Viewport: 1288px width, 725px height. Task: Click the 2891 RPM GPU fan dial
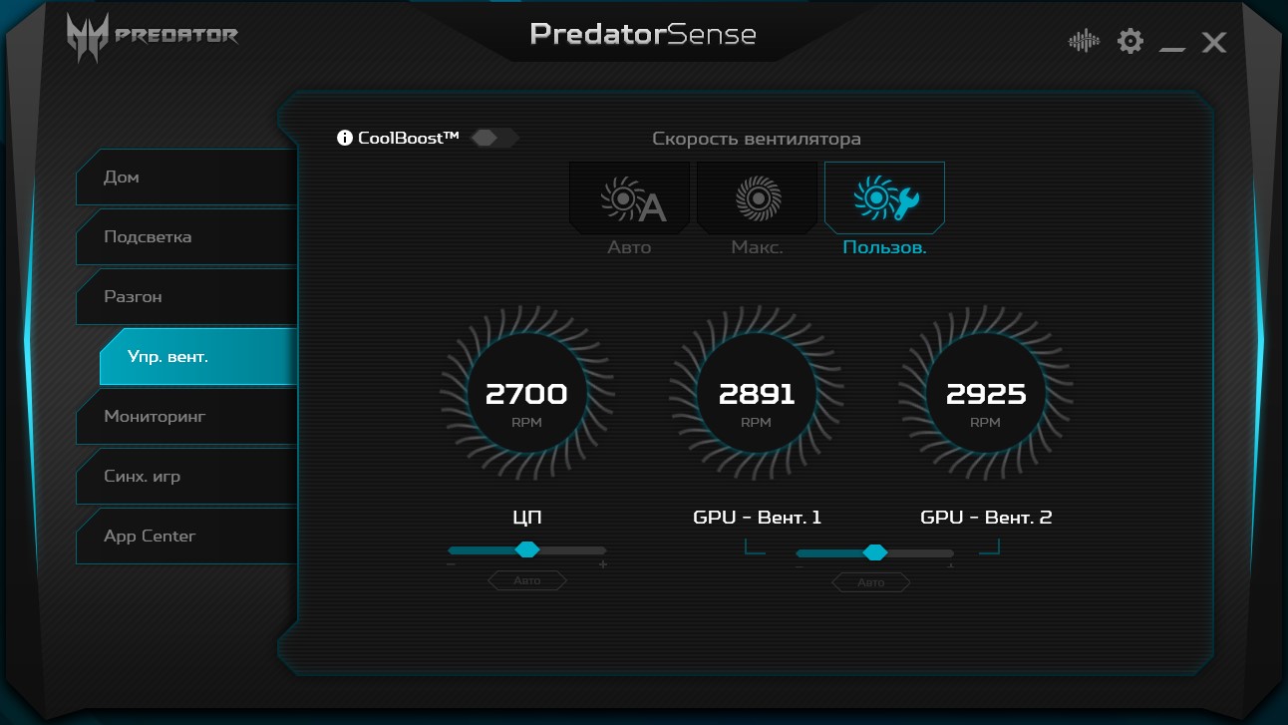pos(757,394)
